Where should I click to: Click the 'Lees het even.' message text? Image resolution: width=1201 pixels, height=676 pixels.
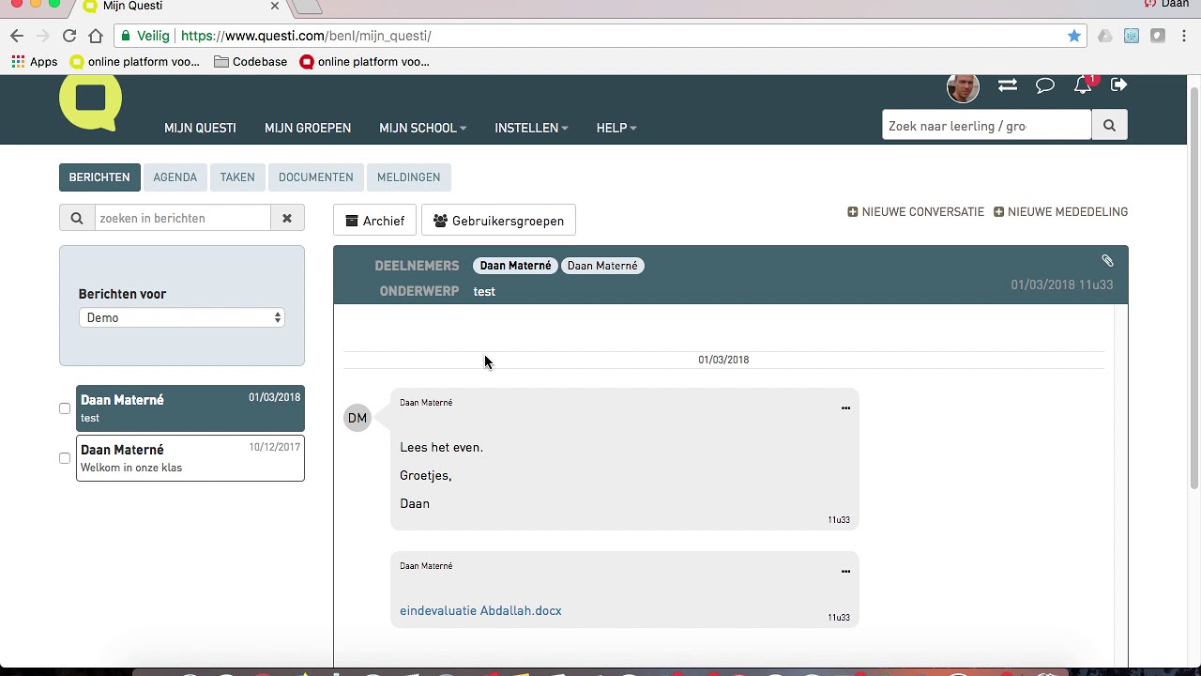441,448
